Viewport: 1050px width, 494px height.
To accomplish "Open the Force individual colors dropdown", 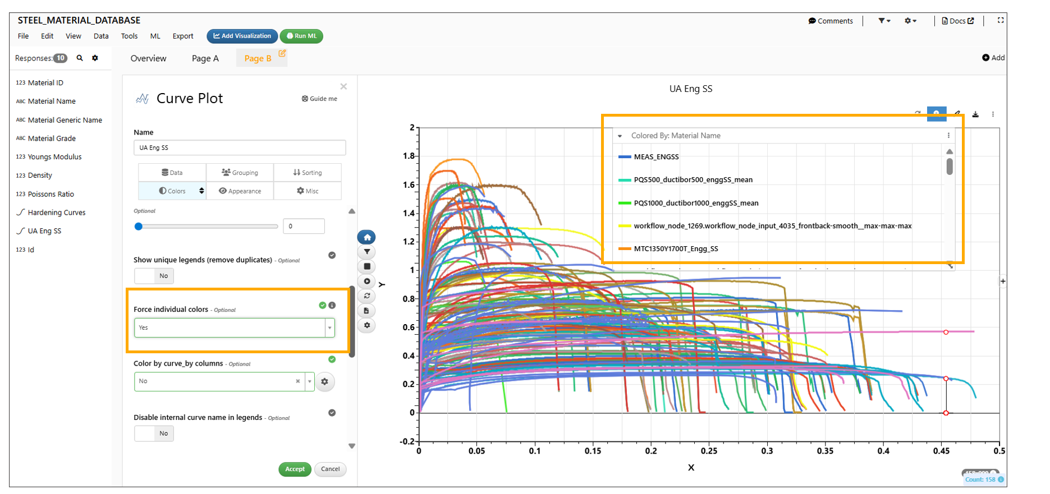I will click(x=329, y=327).
